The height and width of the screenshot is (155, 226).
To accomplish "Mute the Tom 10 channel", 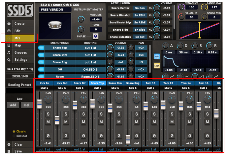I will pyautogui.click(x=154, y=122).
